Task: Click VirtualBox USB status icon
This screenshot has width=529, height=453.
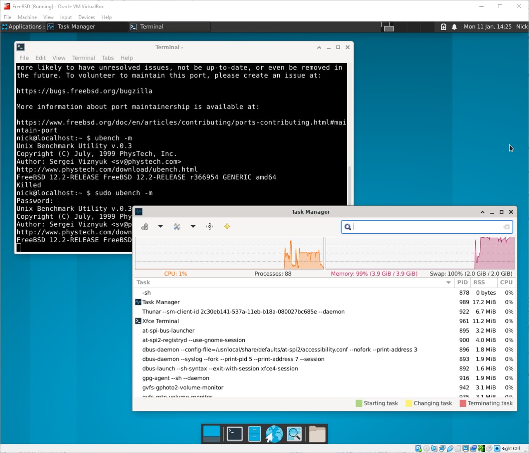Action: coord(450,448)
